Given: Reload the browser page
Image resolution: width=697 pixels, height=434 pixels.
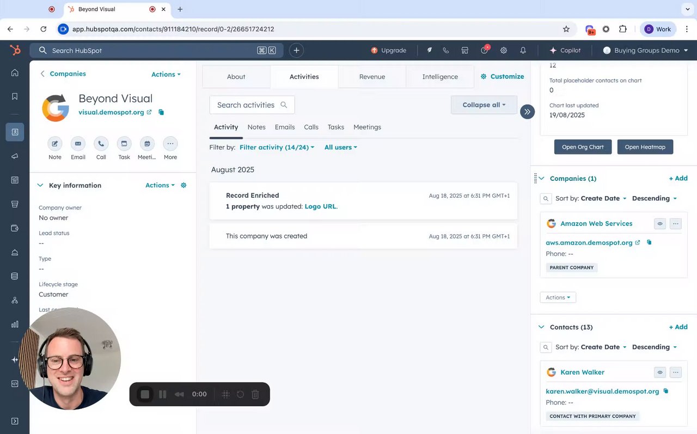Looking at the screenshot, I should (44, 29).
